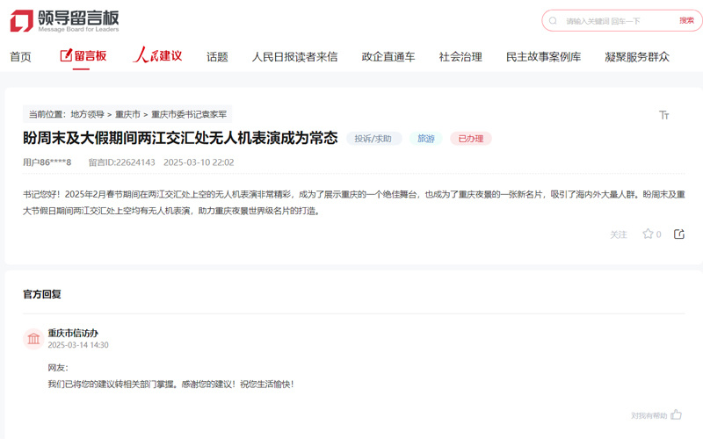Click the 旅游 category tag
The height and width of the screenshot is (439, 703).
pyautogui.click(x=425, y=139)
